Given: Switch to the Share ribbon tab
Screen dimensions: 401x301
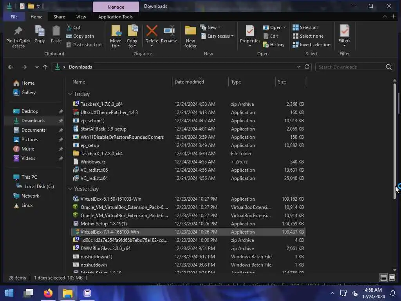Looking at the screenshot, I should point(59,17).
